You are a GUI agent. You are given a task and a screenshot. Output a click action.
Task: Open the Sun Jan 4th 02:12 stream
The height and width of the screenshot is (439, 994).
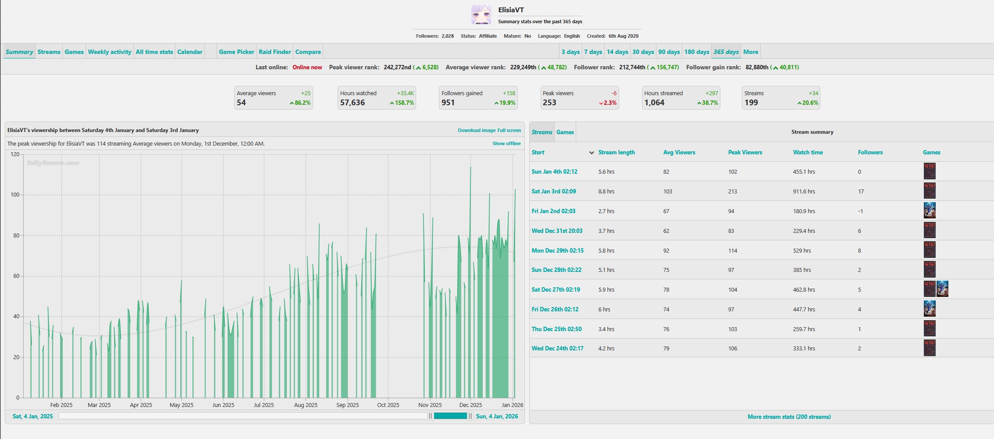click(554, 171)
